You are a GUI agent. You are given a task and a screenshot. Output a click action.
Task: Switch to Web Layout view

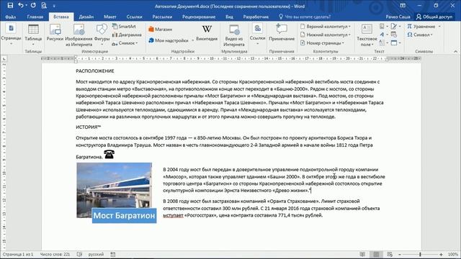tap(390, 254)
